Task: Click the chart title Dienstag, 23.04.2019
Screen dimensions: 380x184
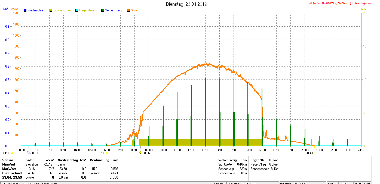Action: (x=186, y=4)
